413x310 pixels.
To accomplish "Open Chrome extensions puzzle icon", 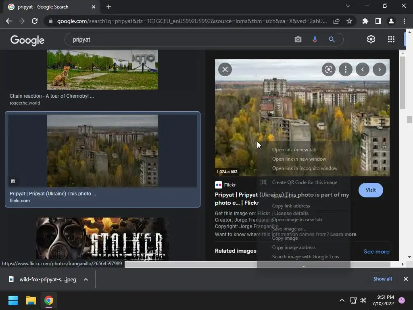I will [x=365, y=21].
